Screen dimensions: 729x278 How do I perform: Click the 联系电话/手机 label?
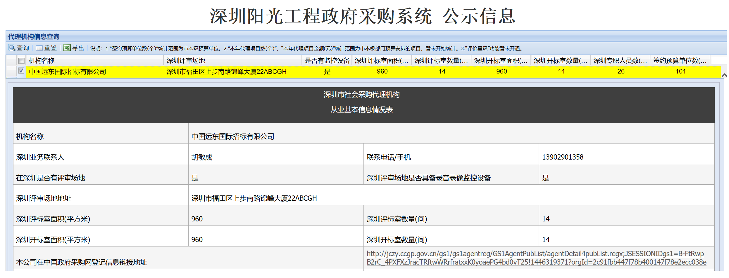pyautogui.click(x=389, y=157)
